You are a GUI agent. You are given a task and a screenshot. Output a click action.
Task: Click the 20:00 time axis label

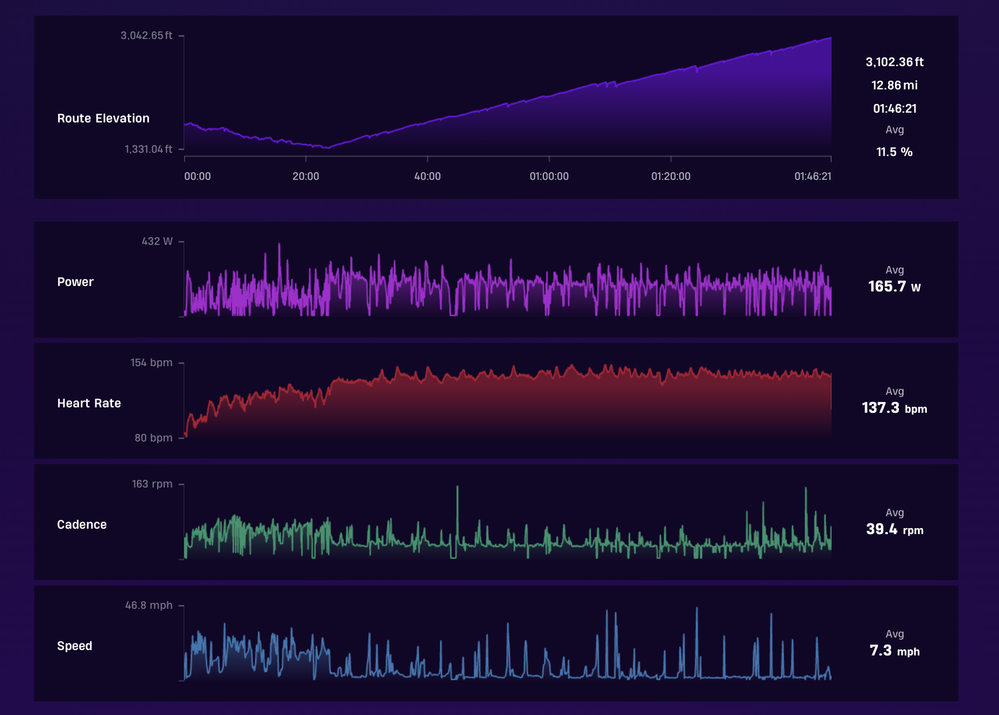click(x=306, y=176)
